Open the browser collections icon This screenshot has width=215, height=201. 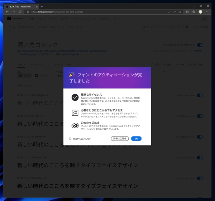193,12
